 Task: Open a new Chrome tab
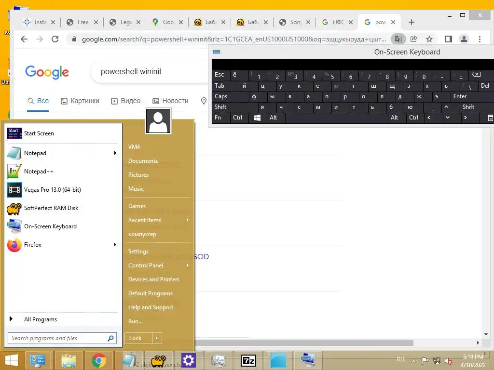(411, 22)
